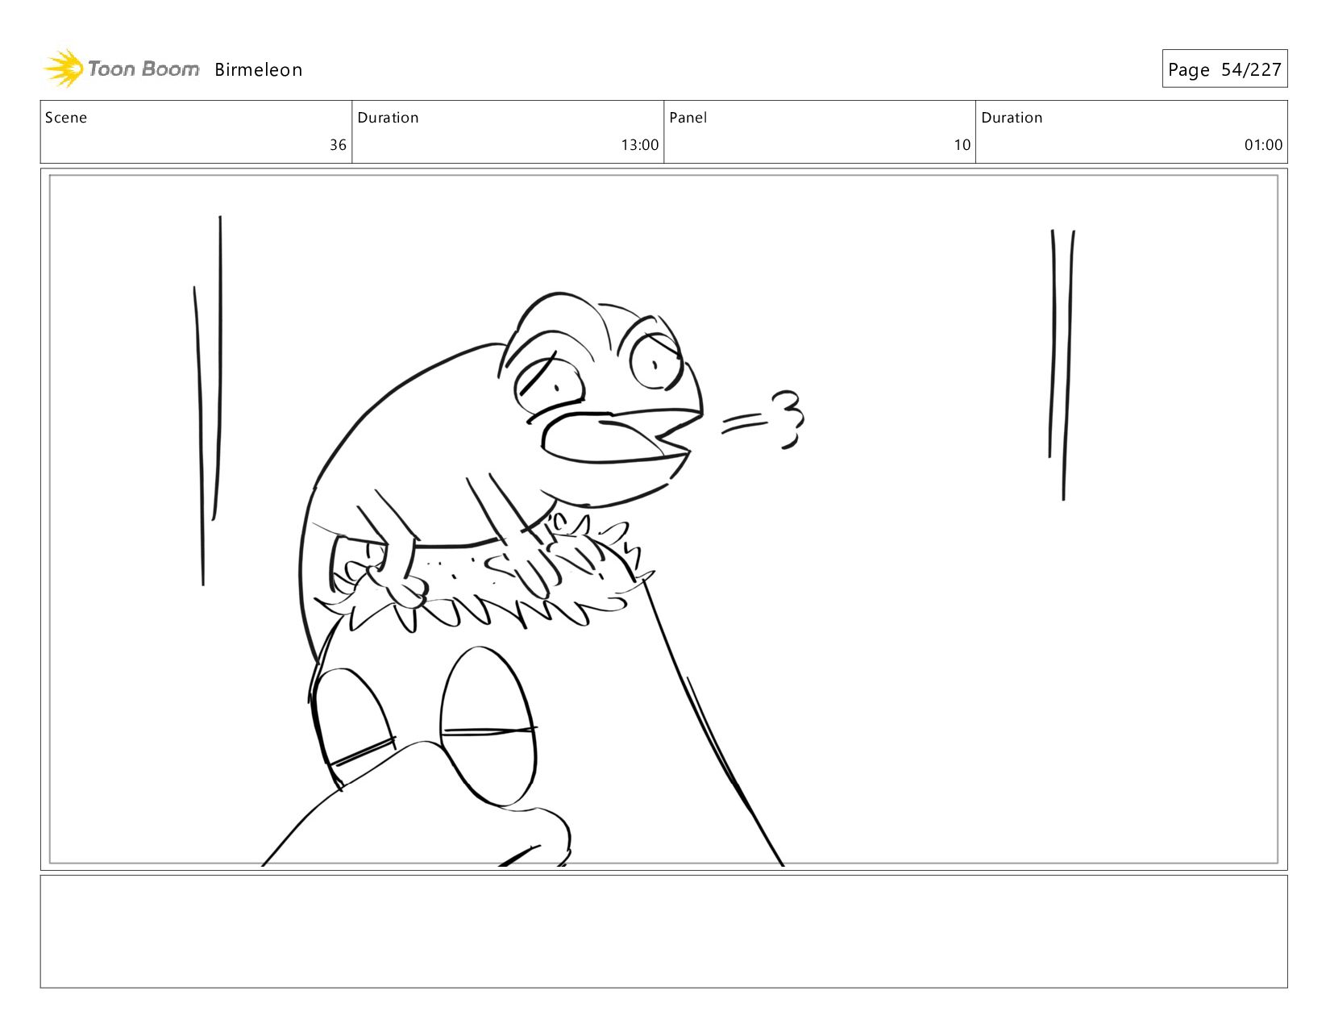Select scene number 36
The width and height of the screenshot is (1330, 1028).
click(338, 145)
